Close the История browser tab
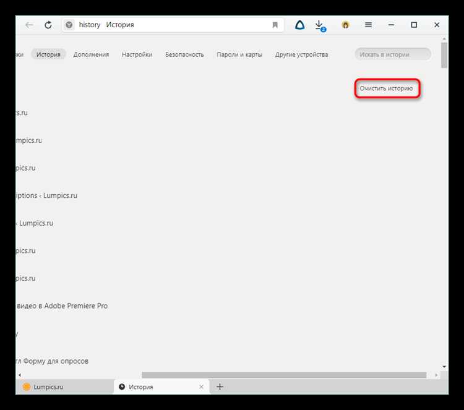Viewport: 464px width, 410px height. (201, 387)
